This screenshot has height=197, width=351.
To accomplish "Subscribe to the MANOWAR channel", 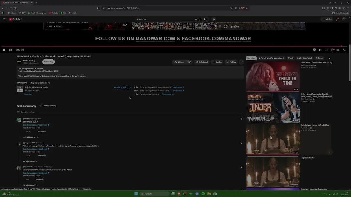I will tap(49, 62).
